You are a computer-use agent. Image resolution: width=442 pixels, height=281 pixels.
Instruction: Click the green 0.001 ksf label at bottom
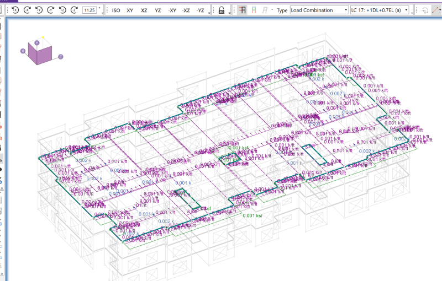click(252, 215)
